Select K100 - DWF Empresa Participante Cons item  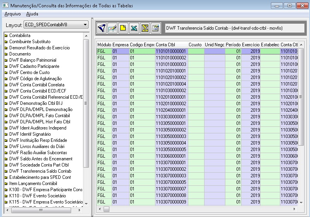coord(46,190)
